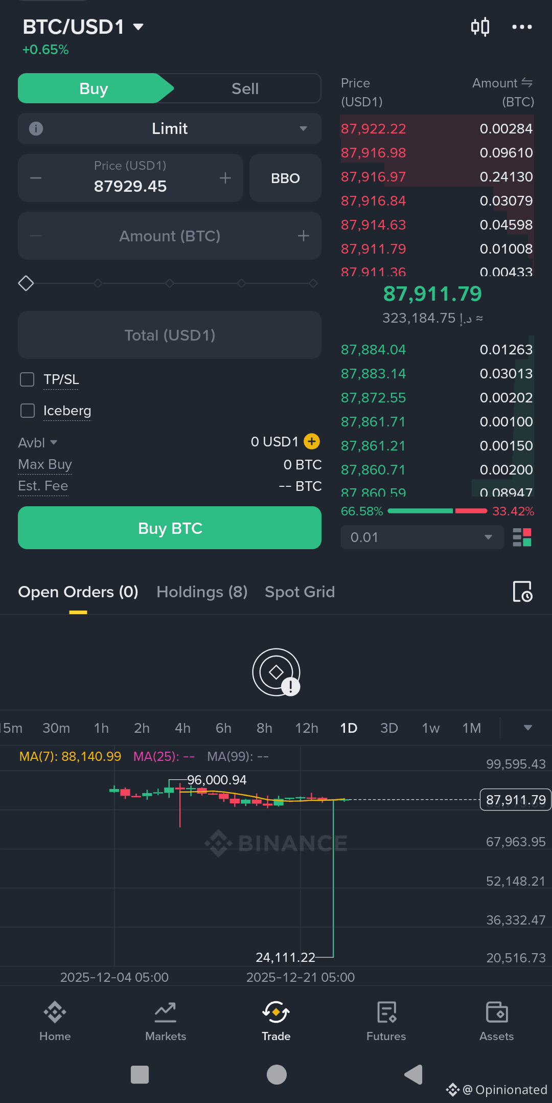Open the Futures tab
This screenshot has height=1103, width=552.
386,1021
